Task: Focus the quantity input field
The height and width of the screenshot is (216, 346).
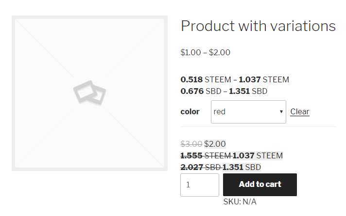Action: [x=199, y=185]
